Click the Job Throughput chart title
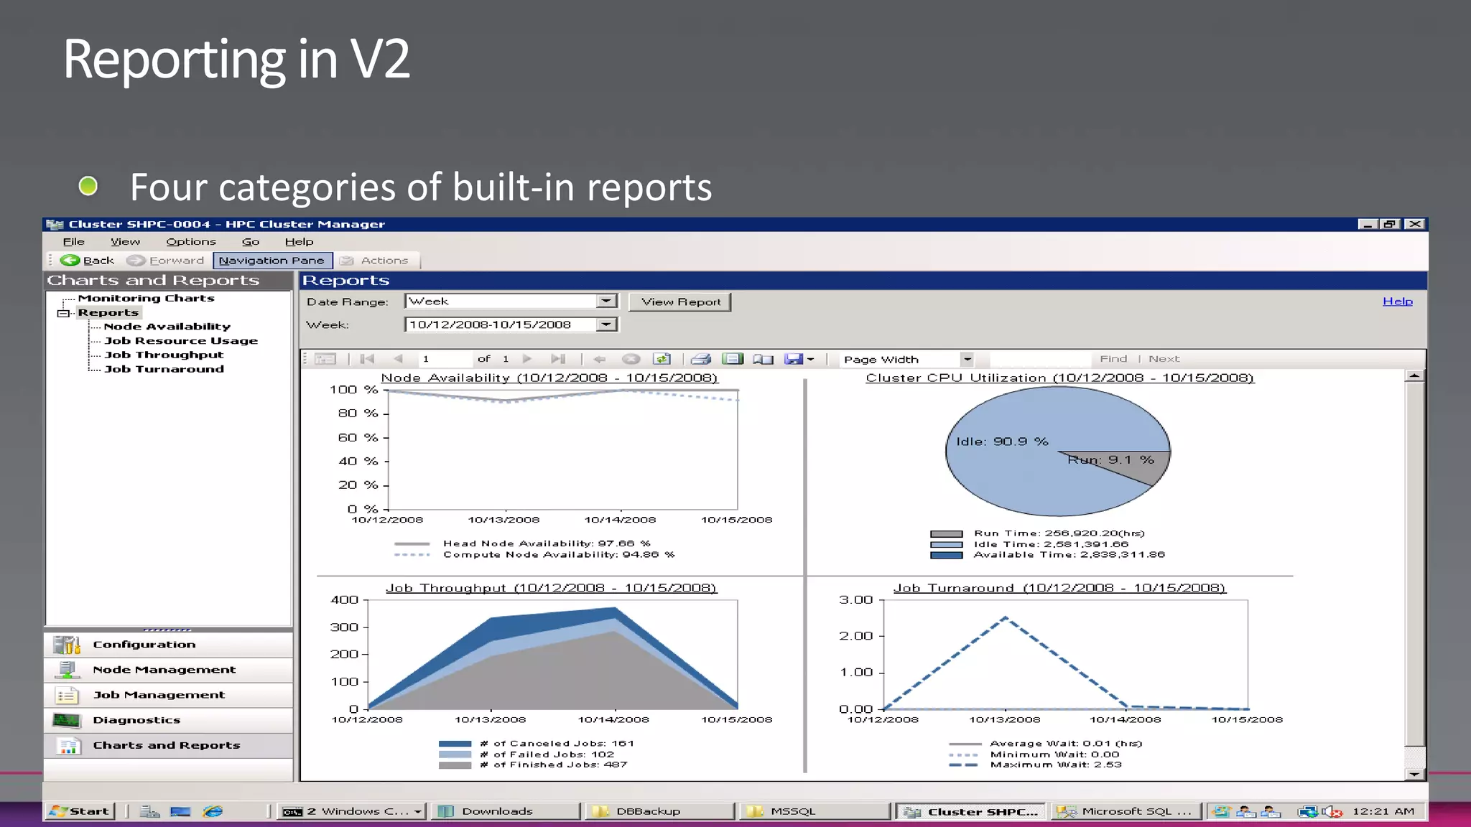This screenshot has width=1471, height=827. 551,588
